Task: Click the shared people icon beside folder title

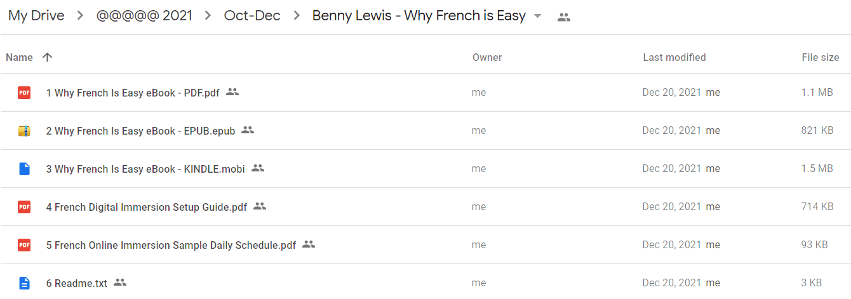Action: tap(563, 17)
